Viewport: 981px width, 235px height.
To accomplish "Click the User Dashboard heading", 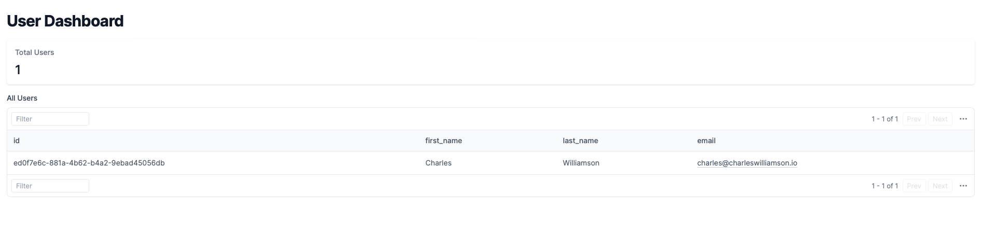I will point(65,21).
